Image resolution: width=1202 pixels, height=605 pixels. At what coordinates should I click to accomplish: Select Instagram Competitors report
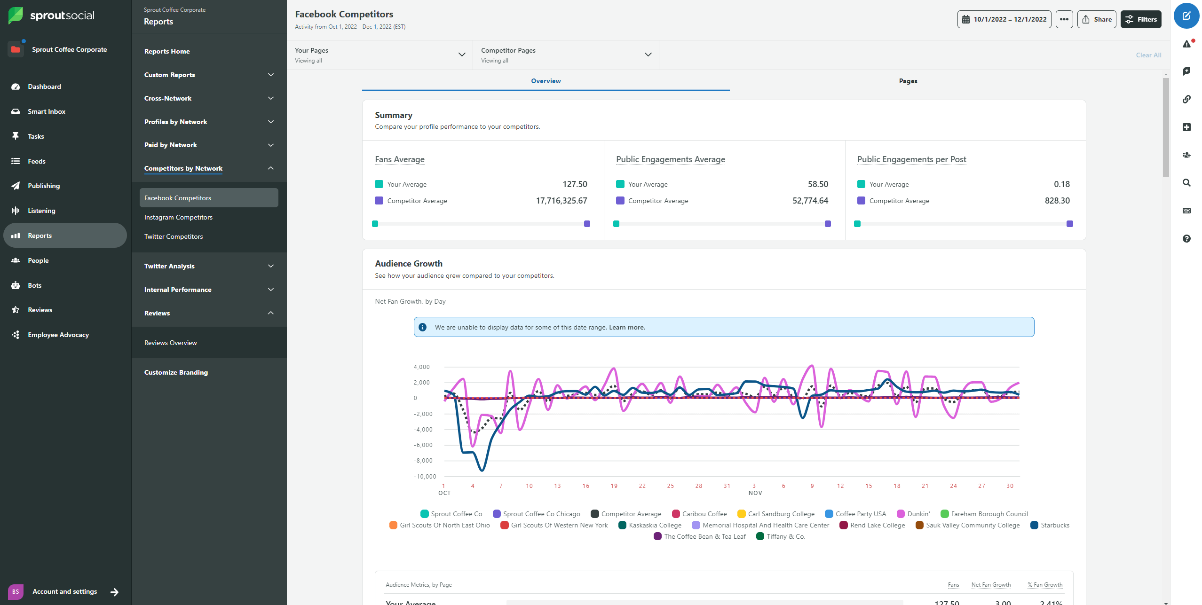[179, 217]
